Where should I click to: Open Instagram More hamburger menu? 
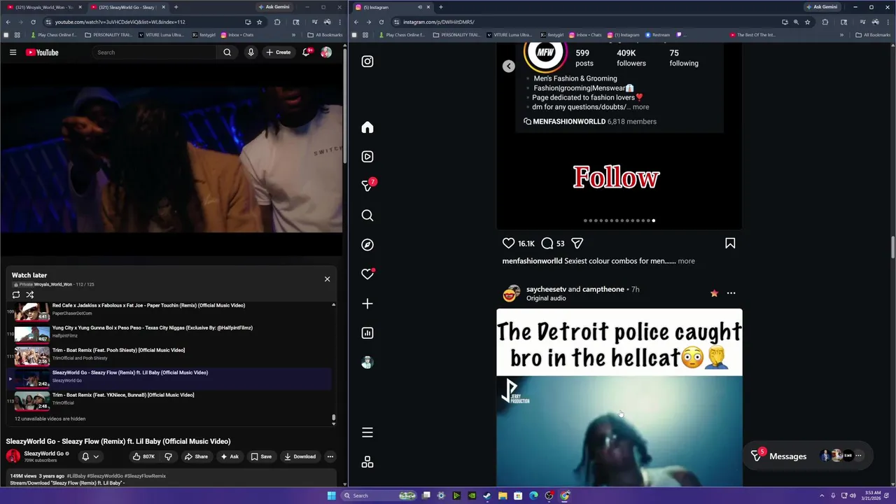point(367,433)
